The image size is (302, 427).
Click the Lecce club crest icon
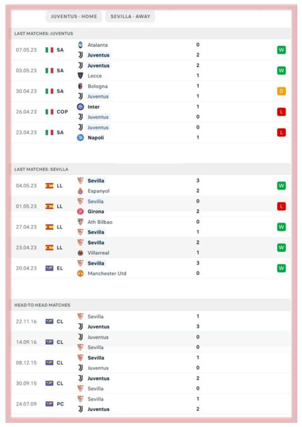80,76
